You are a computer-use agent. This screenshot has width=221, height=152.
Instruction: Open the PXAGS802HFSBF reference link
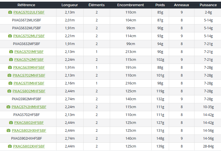[29, 123]
